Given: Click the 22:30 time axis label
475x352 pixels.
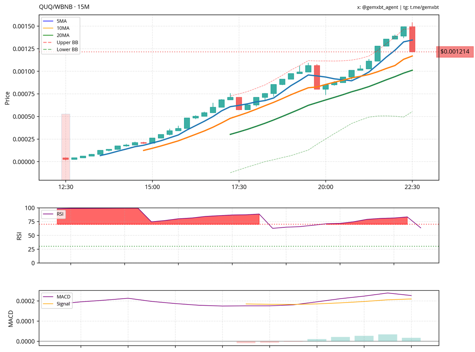Looking at the screenshot, I should tap(412, 187).
